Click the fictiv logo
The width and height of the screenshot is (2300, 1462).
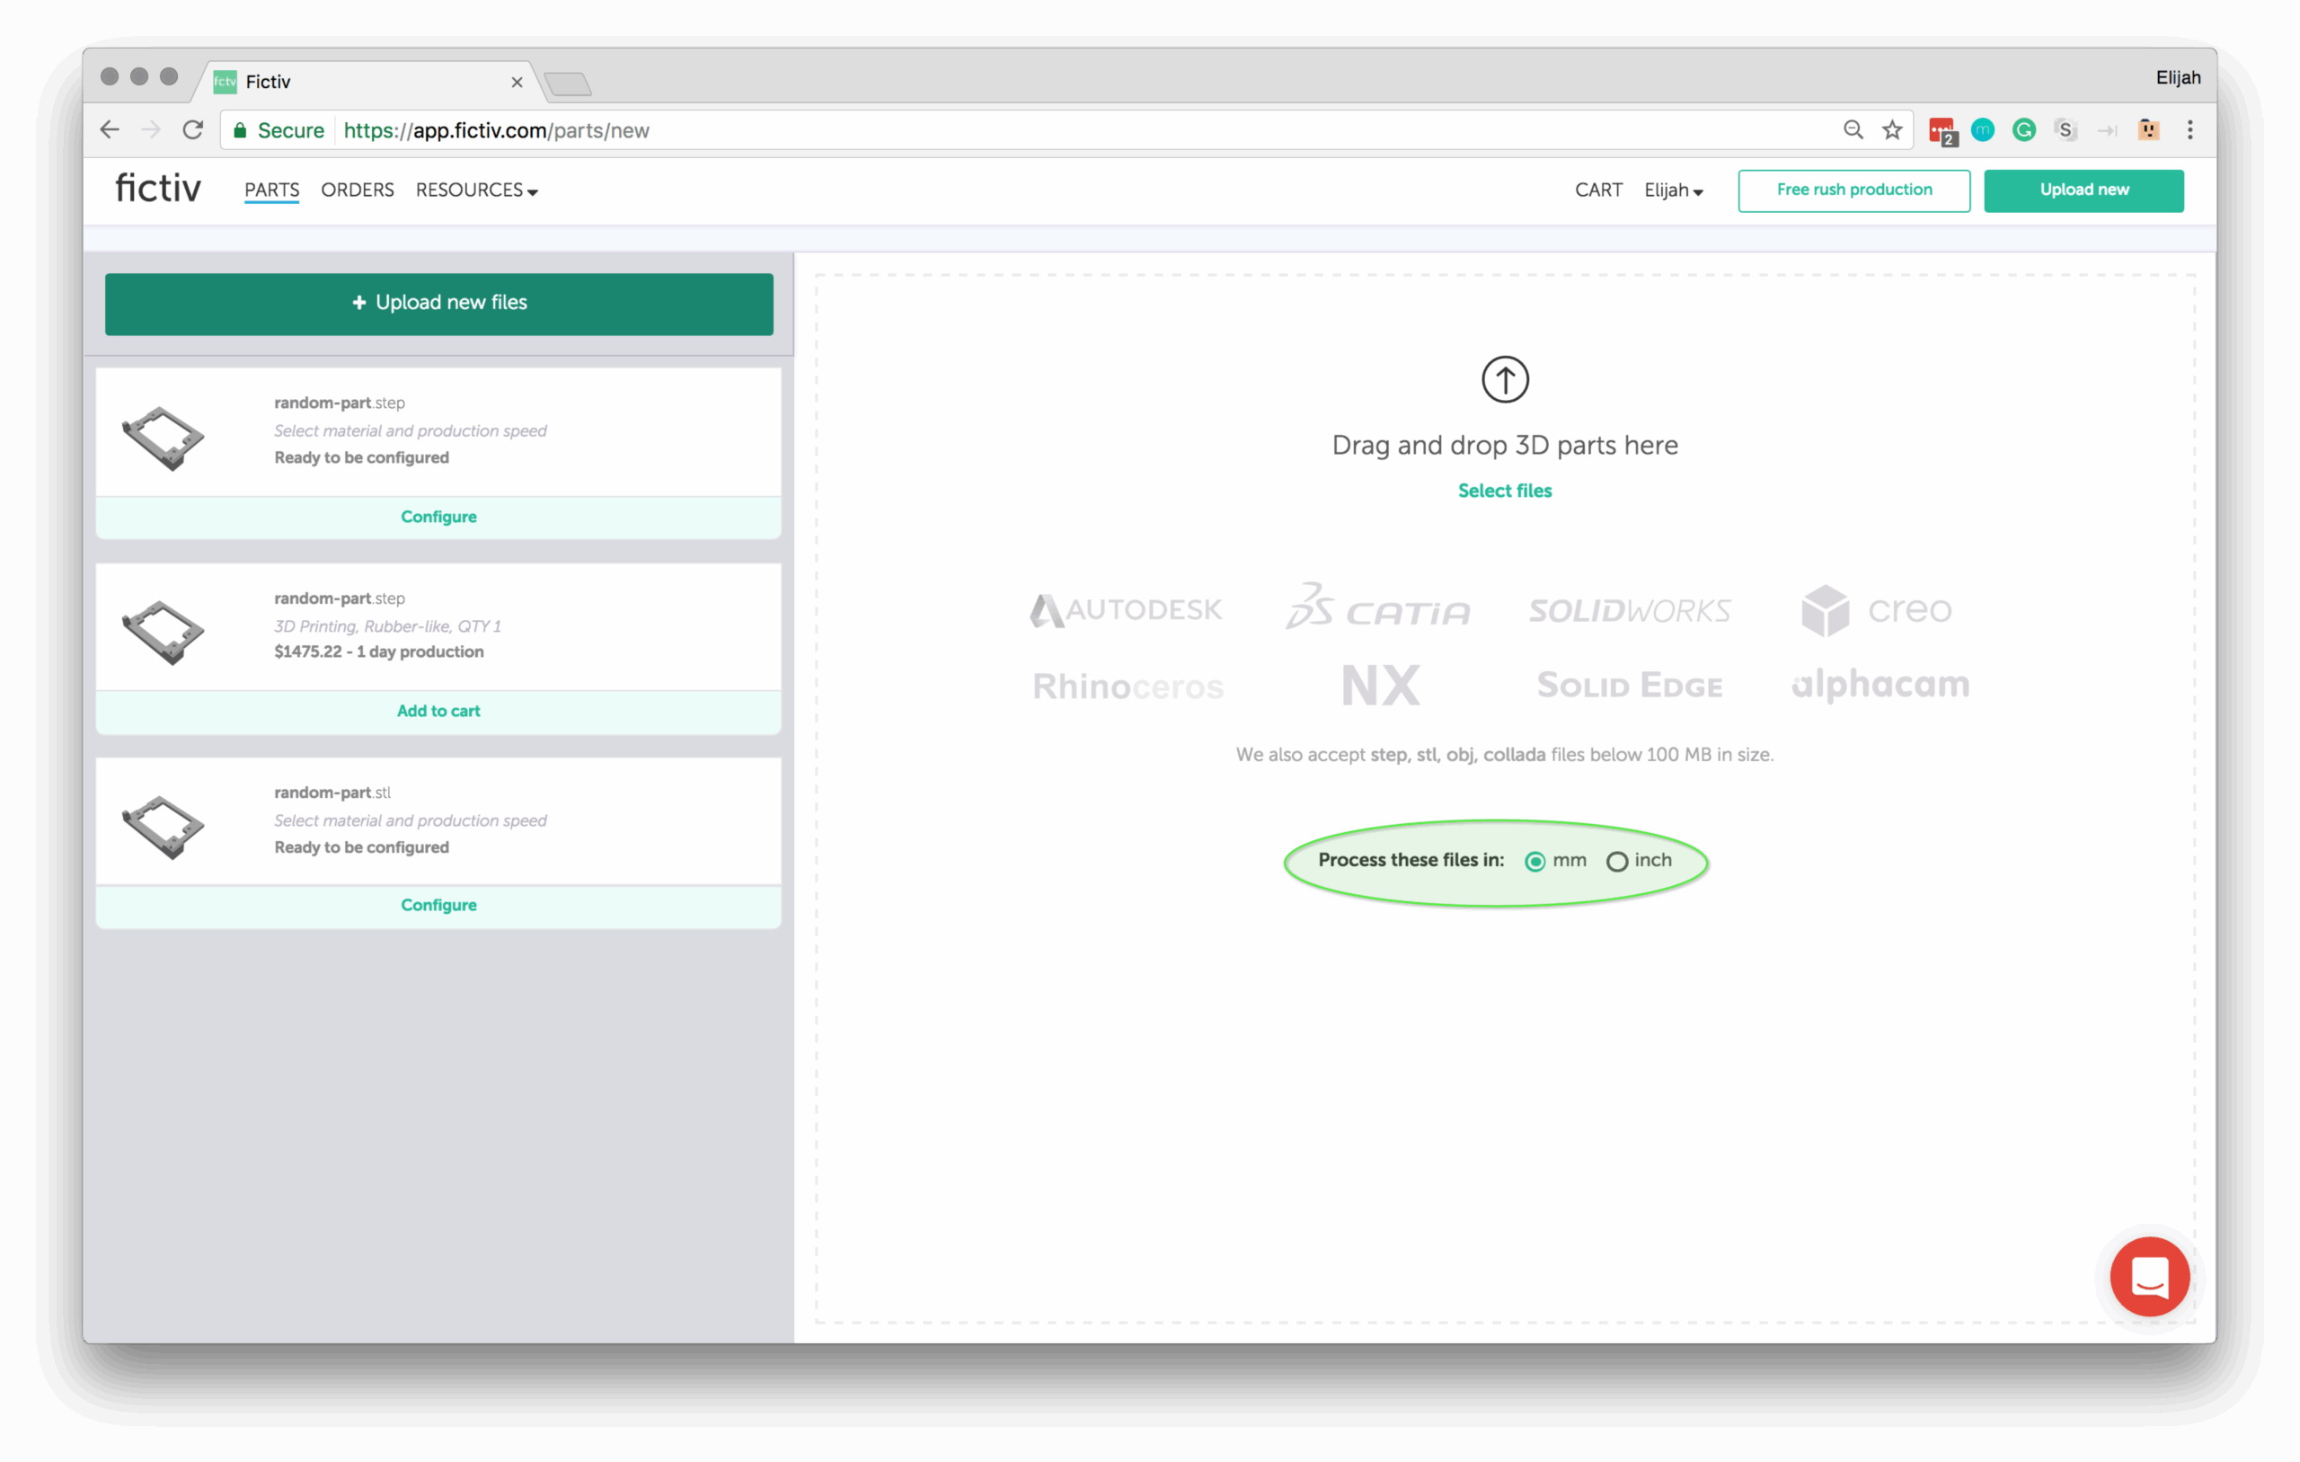tap(158, 188)
